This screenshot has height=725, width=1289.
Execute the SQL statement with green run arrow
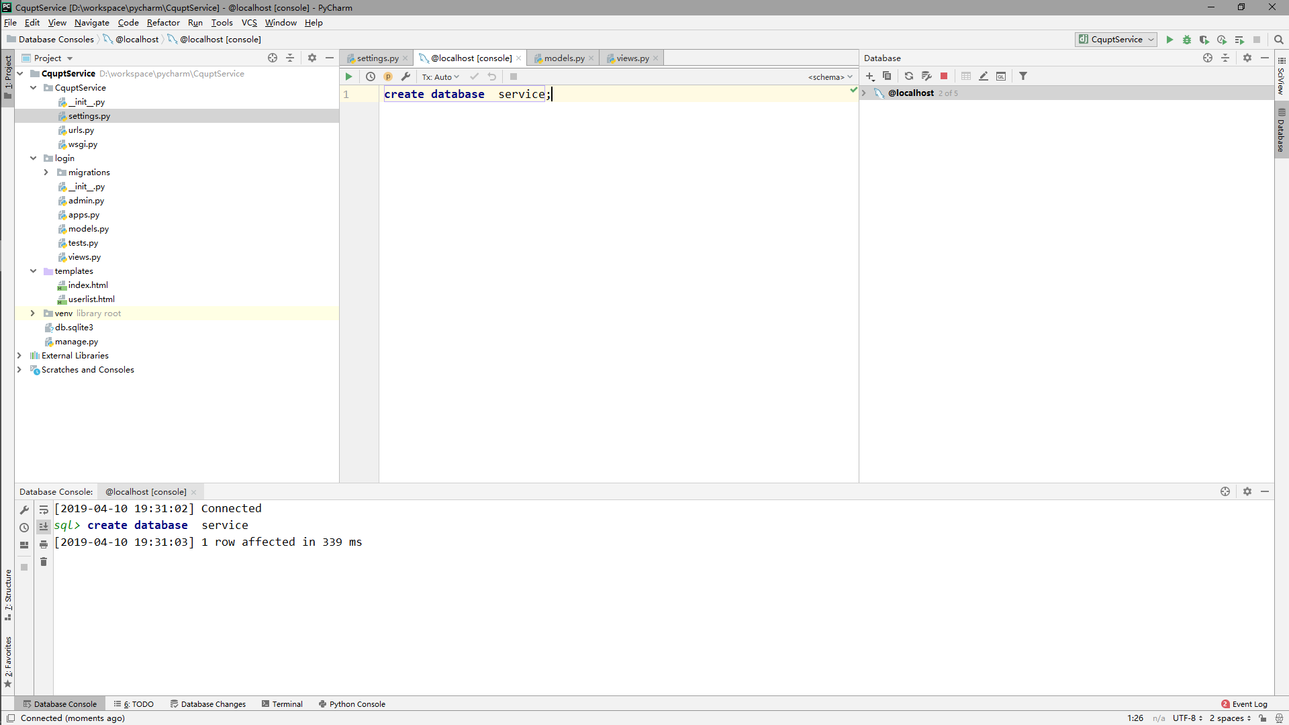[348, 77]
